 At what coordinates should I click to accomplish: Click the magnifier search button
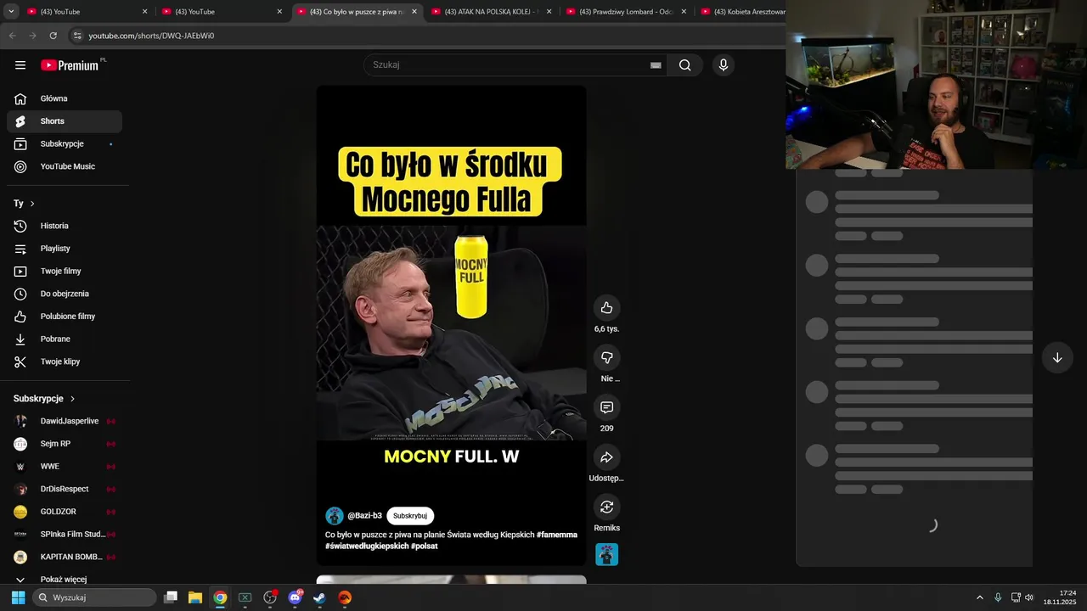click(684, 65)
